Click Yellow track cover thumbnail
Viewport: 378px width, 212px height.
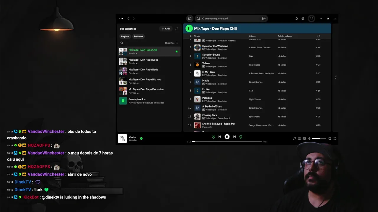(x=197, y=65)
